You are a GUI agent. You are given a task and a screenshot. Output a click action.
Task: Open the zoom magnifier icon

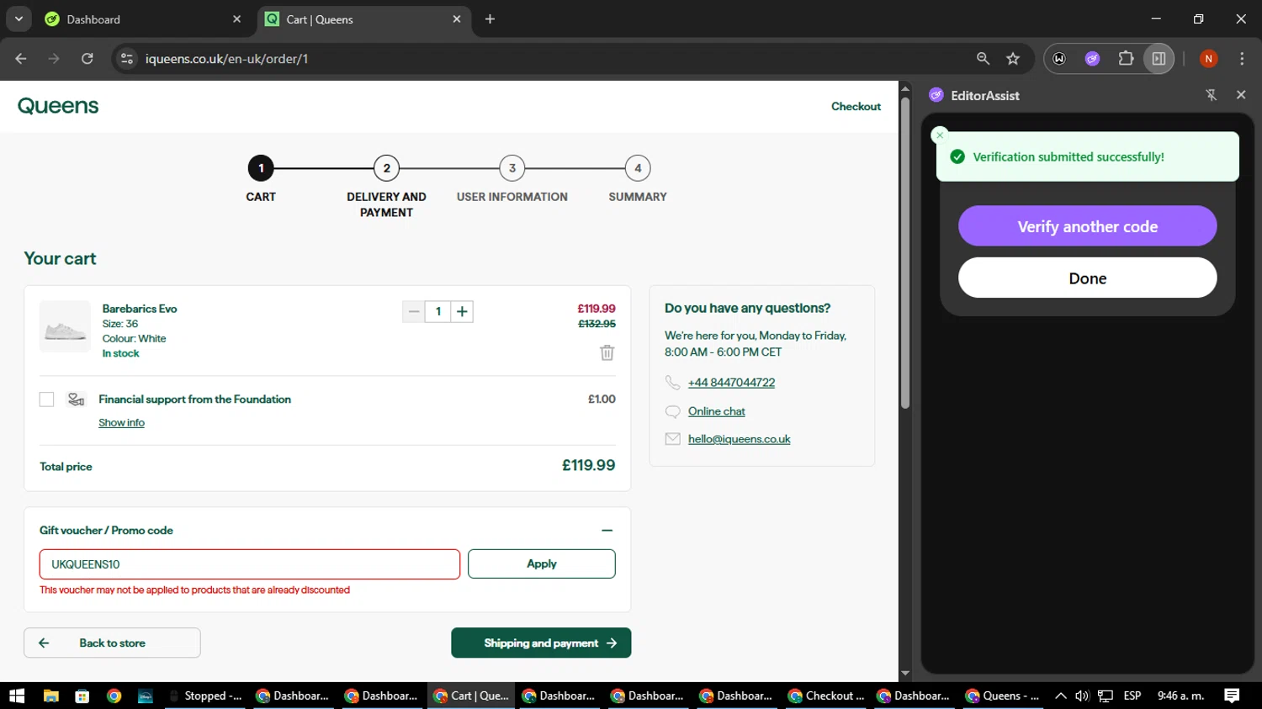[983, 59]
